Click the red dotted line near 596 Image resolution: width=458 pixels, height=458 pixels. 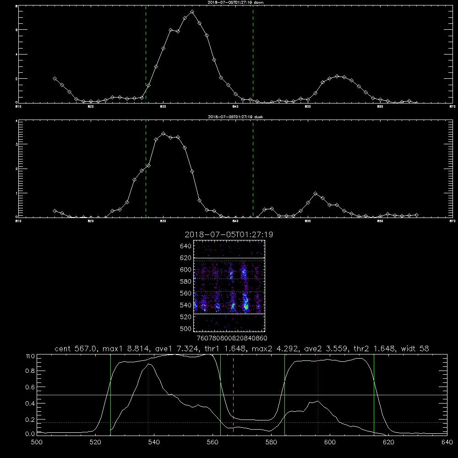click(x=318, y=394)
